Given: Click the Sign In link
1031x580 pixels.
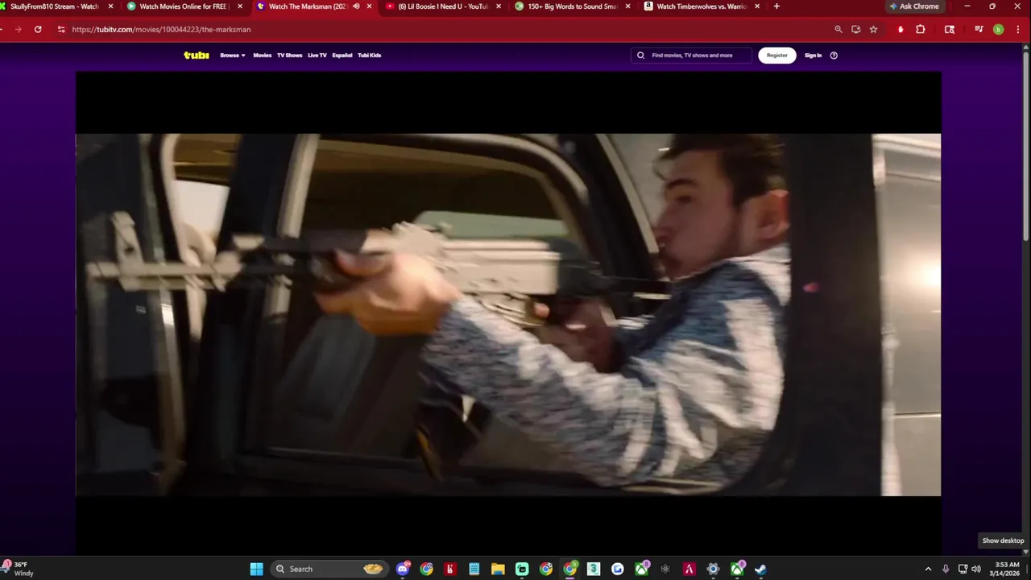Looking at the screenshot, I should (814, 56).
